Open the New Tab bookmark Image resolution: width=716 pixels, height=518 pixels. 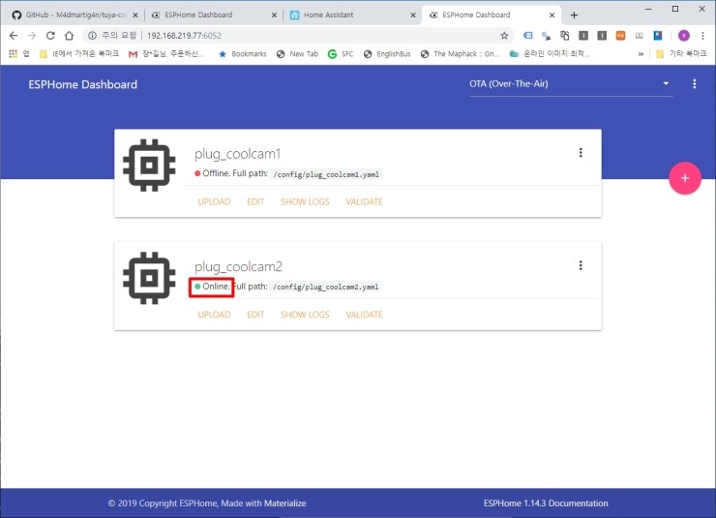point(297,54)
